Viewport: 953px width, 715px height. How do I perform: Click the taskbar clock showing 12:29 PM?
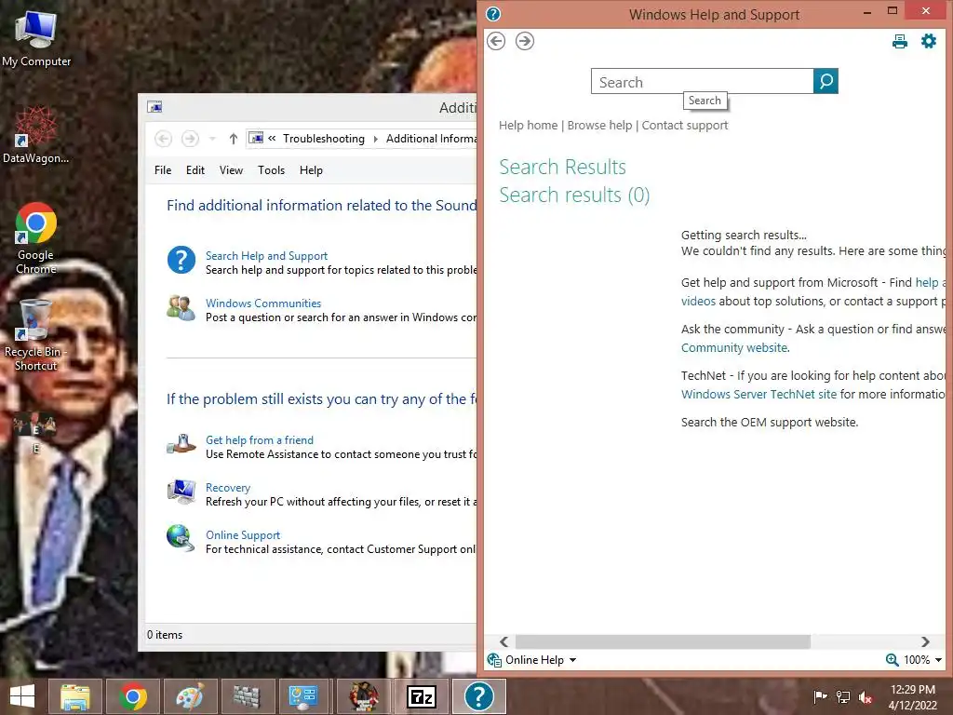click(x=912, y=696)
